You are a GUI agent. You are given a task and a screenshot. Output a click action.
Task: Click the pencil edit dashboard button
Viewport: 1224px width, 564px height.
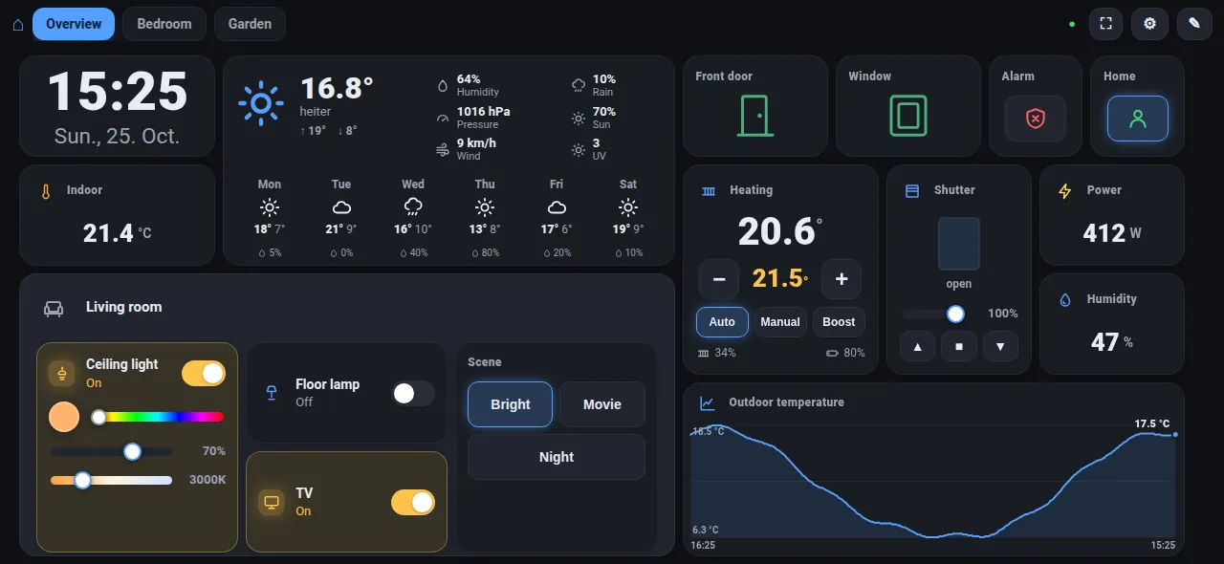pyautogui.click(x=1194, y=24)
